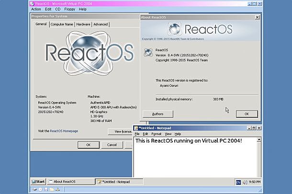The image size is (292, 194).
Task: Open Notepad's File menu
Action: tap(137, 134)
